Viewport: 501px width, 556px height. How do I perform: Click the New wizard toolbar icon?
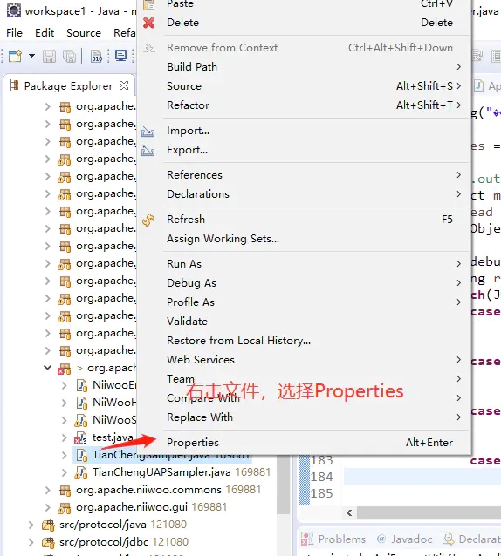[x=15, y=56]
